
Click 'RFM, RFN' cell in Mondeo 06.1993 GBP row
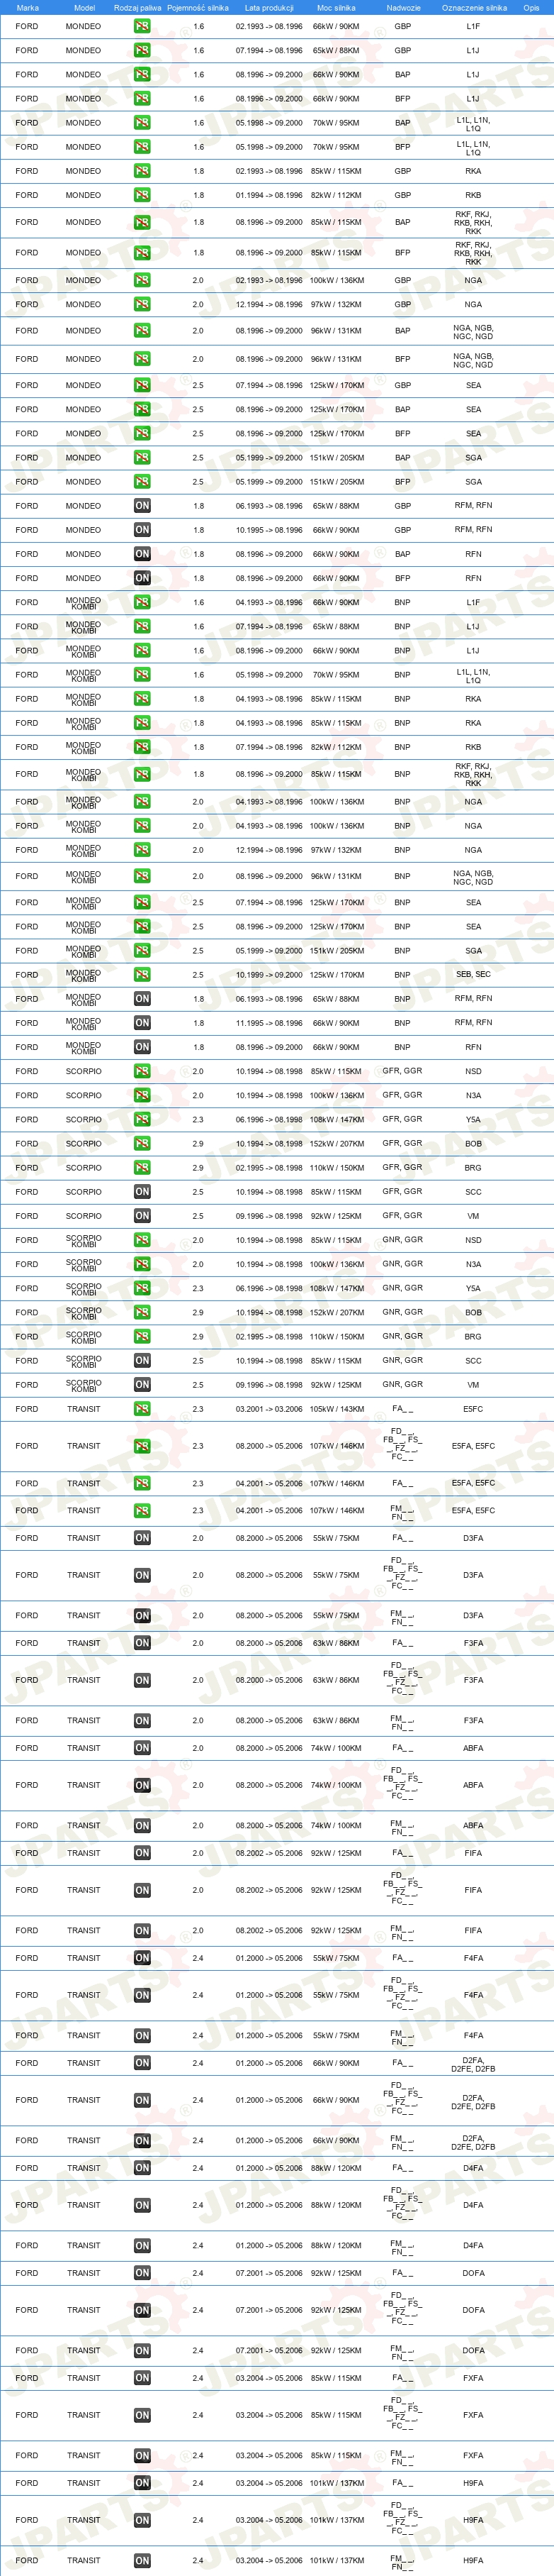tap(473, 505)
